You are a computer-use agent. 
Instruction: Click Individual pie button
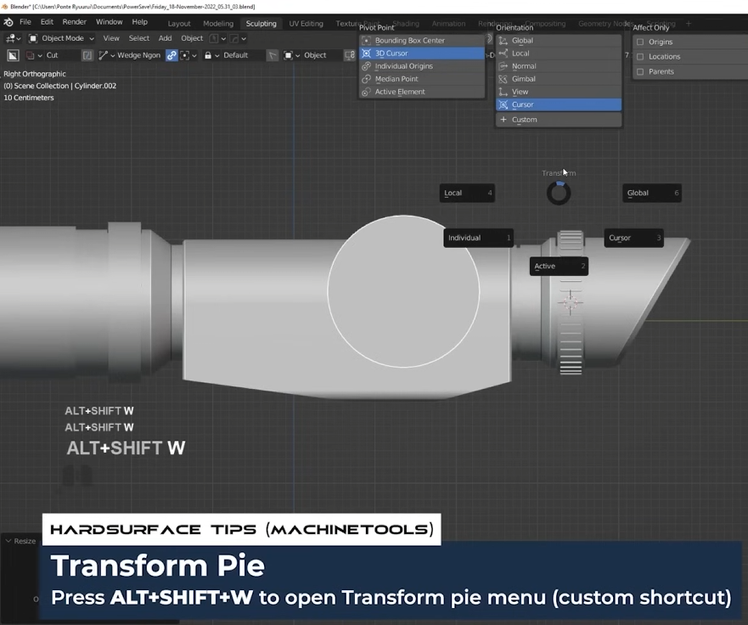479,238
